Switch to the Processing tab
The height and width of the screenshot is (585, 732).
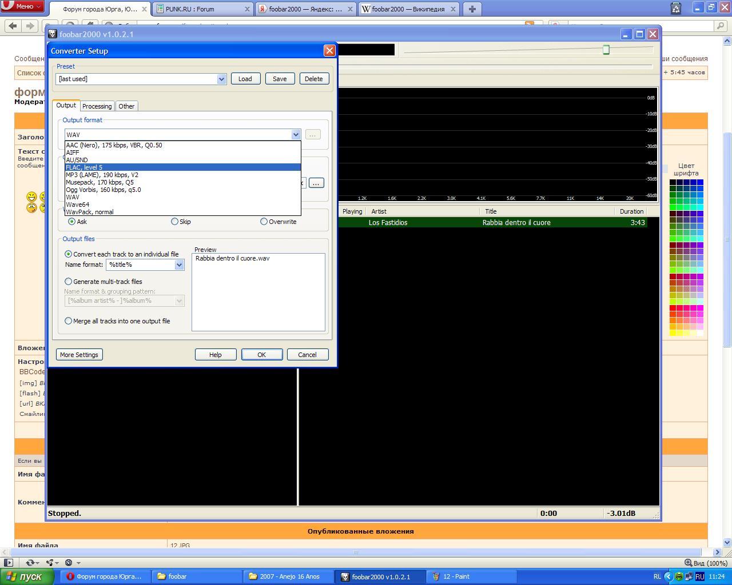pyautogui.click(x=97, y=106)
